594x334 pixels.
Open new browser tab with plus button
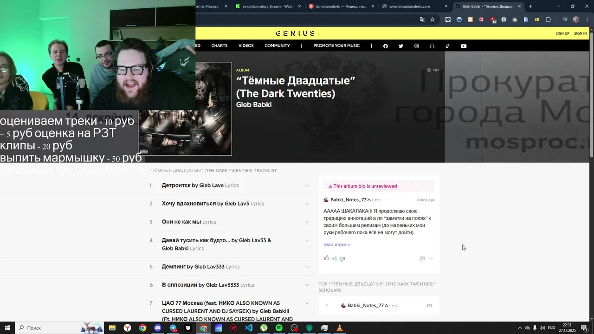click(530, 6)
